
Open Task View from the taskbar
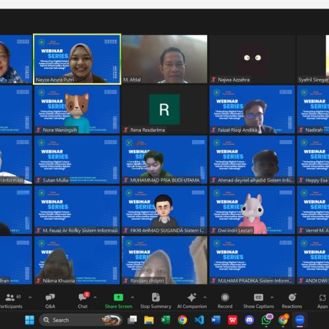point(132,320)
